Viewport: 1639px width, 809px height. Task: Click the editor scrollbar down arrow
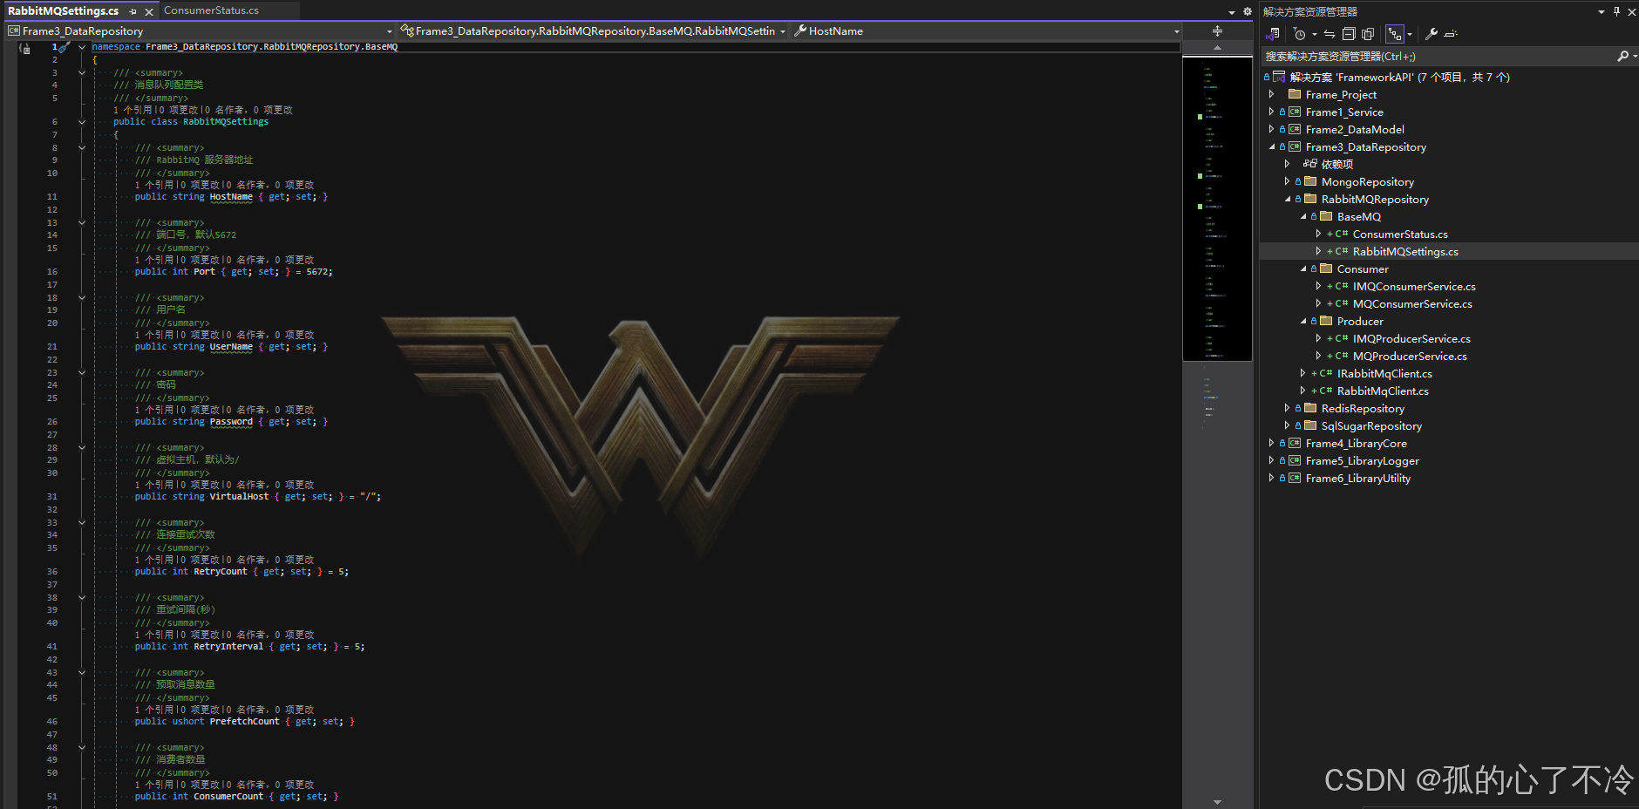(x=1217, y=802)
